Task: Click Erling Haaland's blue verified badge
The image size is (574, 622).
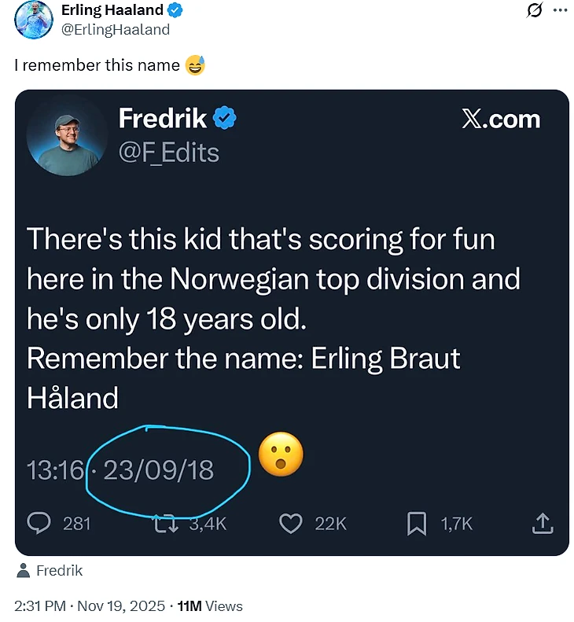Action: [x=176, y=10]
